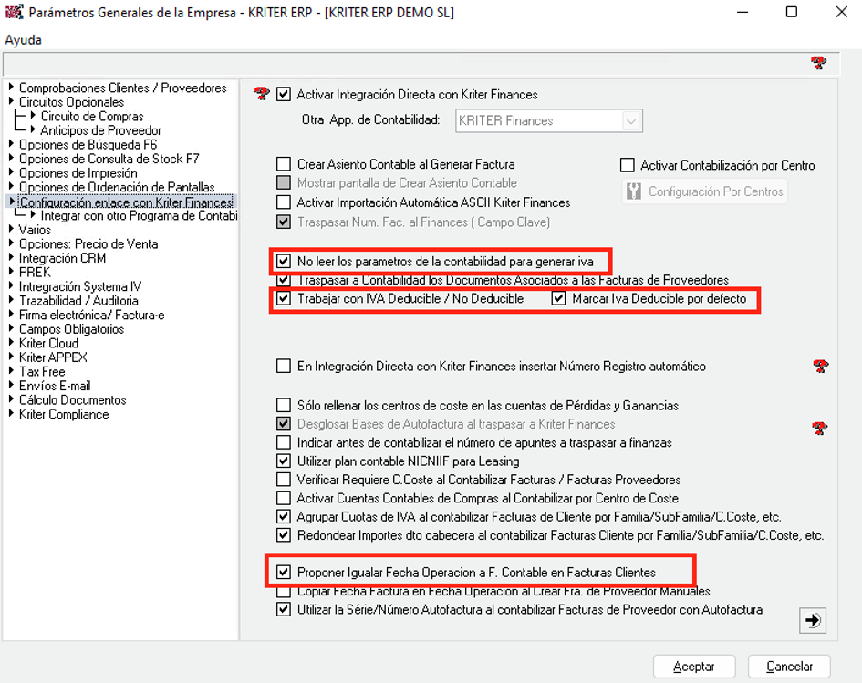Click the red help icon in the top toolbar

pyautogui.click(x=818, y=63)
